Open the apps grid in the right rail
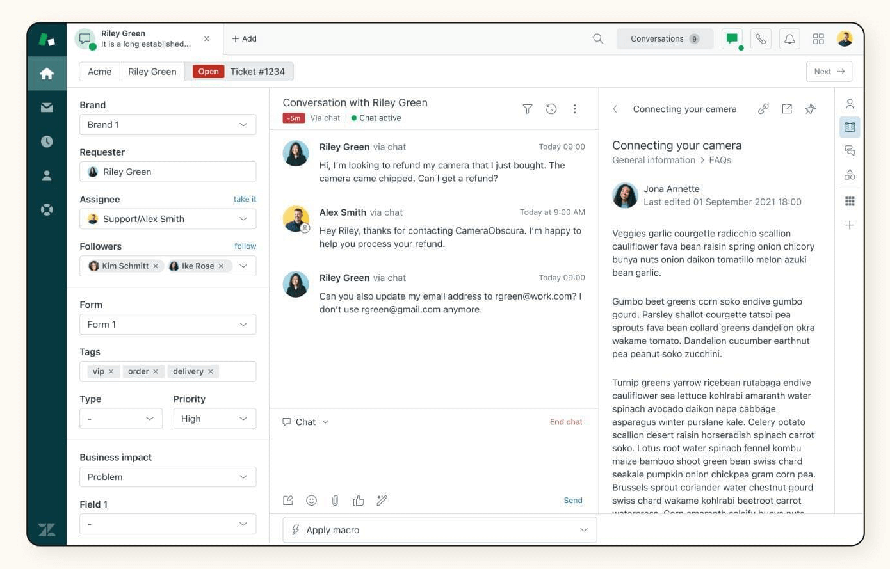890x569 pixels. pyautogui.click(x=850, y=201)
